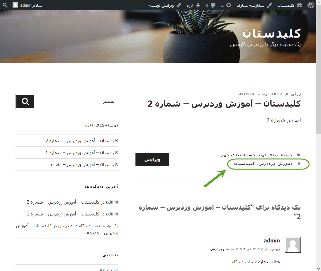Viewport: 321px width, 271px height.
Task: Open the comments bubble icon showing 0
Action: pyautogui.click(x=213, y=5)
